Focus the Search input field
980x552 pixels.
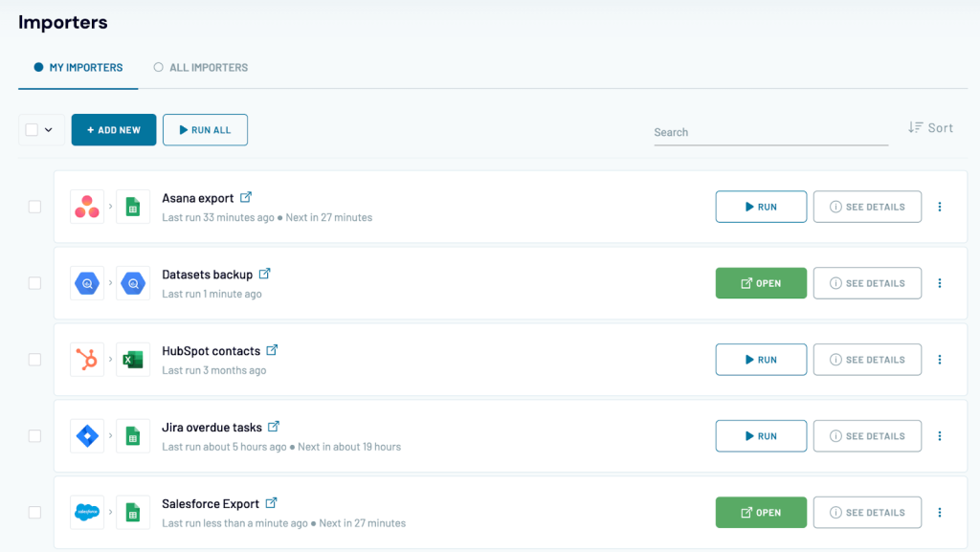point(769,132)
